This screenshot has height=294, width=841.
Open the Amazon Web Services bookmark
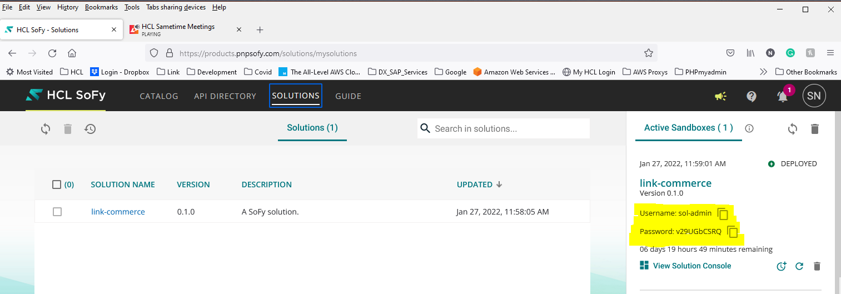tap(515, 72)
